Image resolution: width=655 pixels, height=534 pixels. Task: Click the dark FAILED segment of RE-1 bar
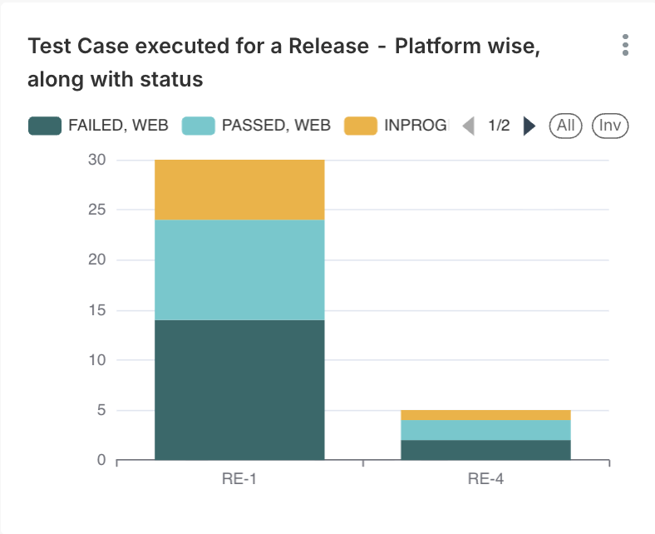click(239, 389)
